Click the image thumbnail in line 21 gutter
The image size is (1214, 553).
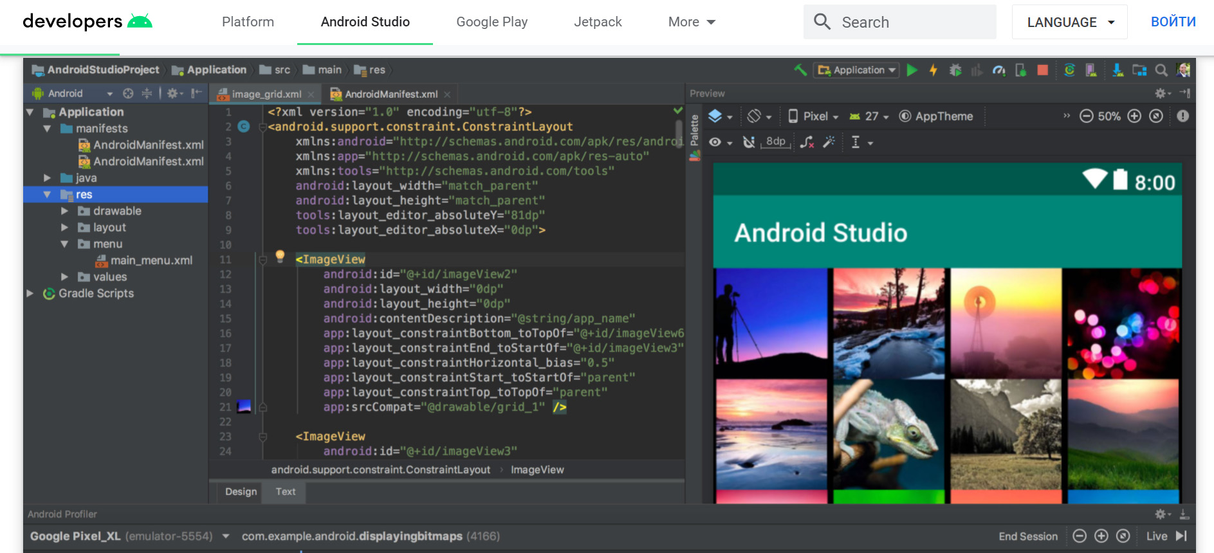click(x=244, y=406)
